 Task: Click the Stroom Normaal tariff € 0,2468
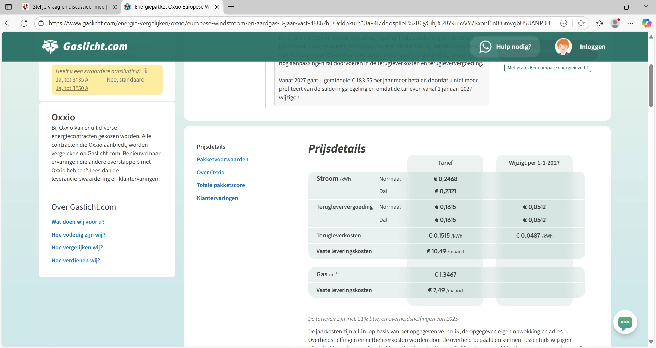tap(445, 179)
